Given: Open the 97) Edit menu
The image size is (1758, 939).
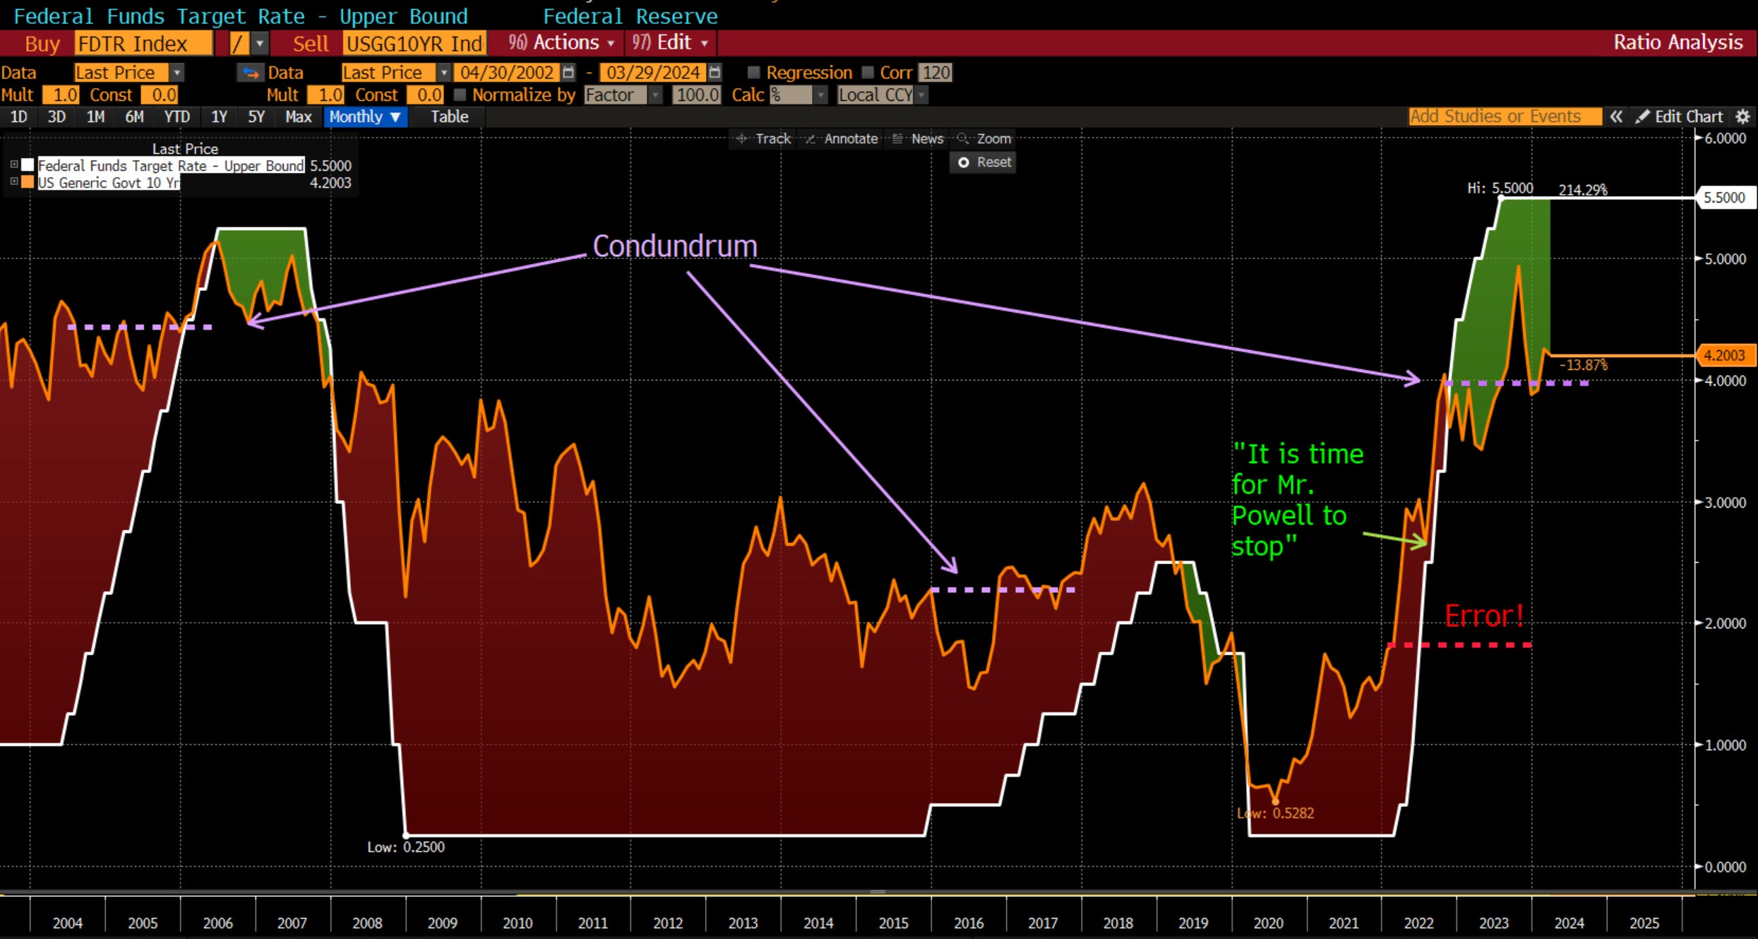Looking at the screenshot, I should (x=670, y=43).
